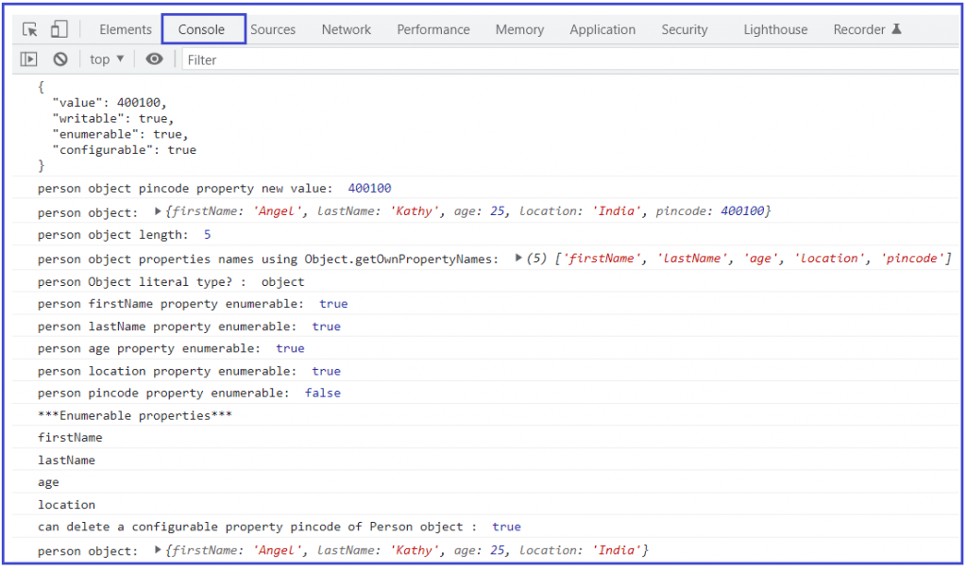
Task: Clear the console messages
Action: (60, 59)
